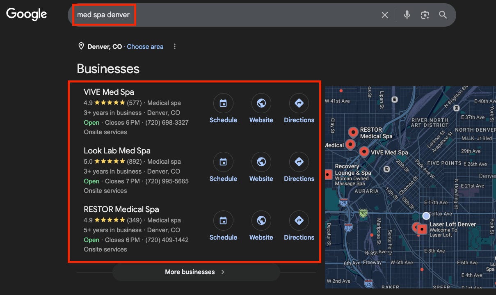496x295 pixels.
Task: Open the VIVE Med Spa listing title
Action: [109, 92]
